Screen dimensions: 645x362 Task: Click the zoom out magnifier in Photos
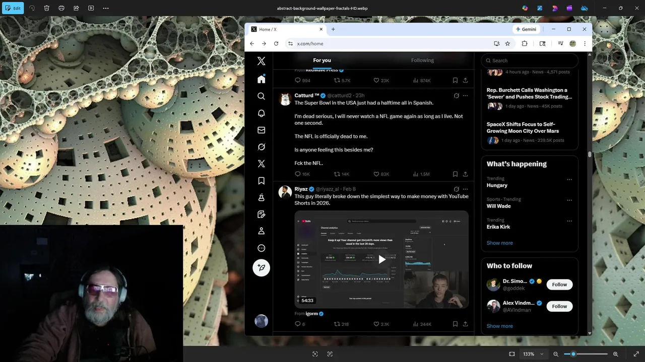(x=556, y=354)
